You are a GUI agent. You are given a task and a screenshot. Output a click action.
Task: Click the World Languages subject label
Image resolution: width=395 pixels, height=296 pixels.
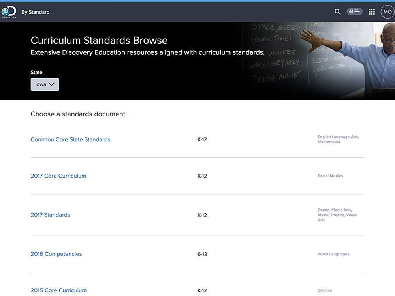point(333,254)
